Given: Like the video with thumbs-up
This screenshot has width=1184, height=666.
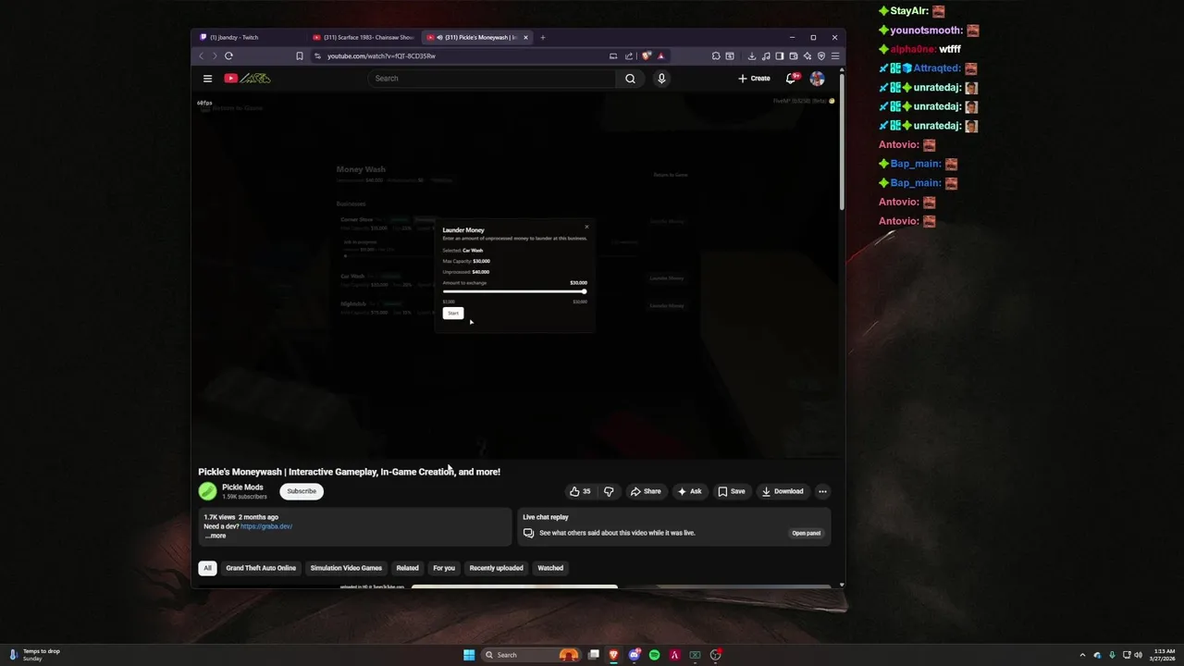Looking at the screenshot, I should (x=580, y=491).
